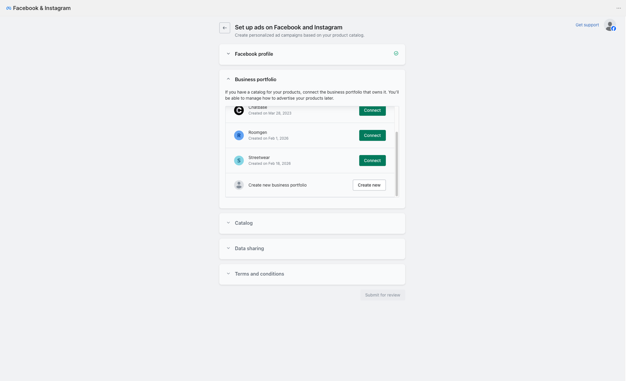The height and width of the screenshot is (381, 626).
Task: Expand the Catalog section
Action: point(228,223)
